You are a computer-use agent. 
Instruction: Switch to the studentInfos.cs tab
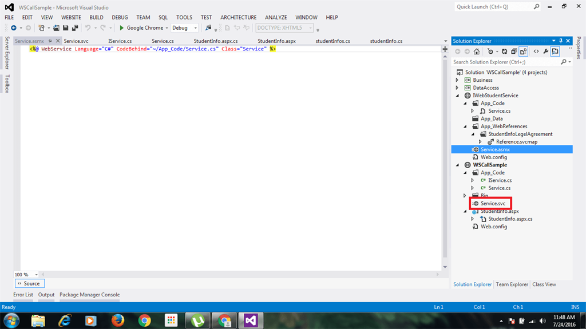pyautogui.click(x=332, y=41)
